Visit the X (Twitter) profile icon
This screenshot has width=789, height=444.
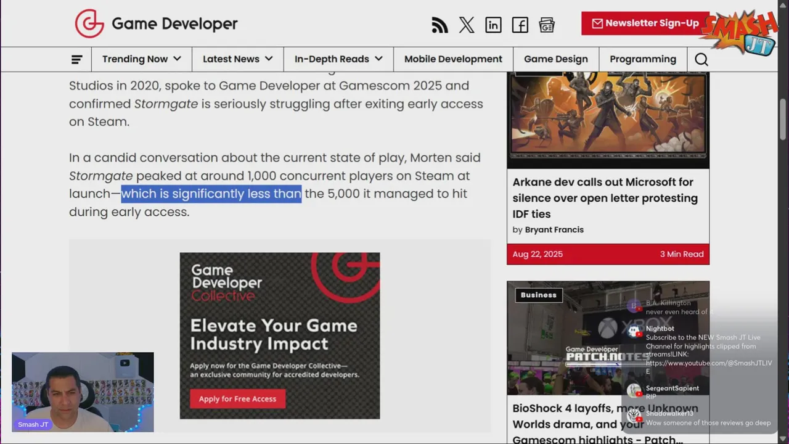point(467,25)
